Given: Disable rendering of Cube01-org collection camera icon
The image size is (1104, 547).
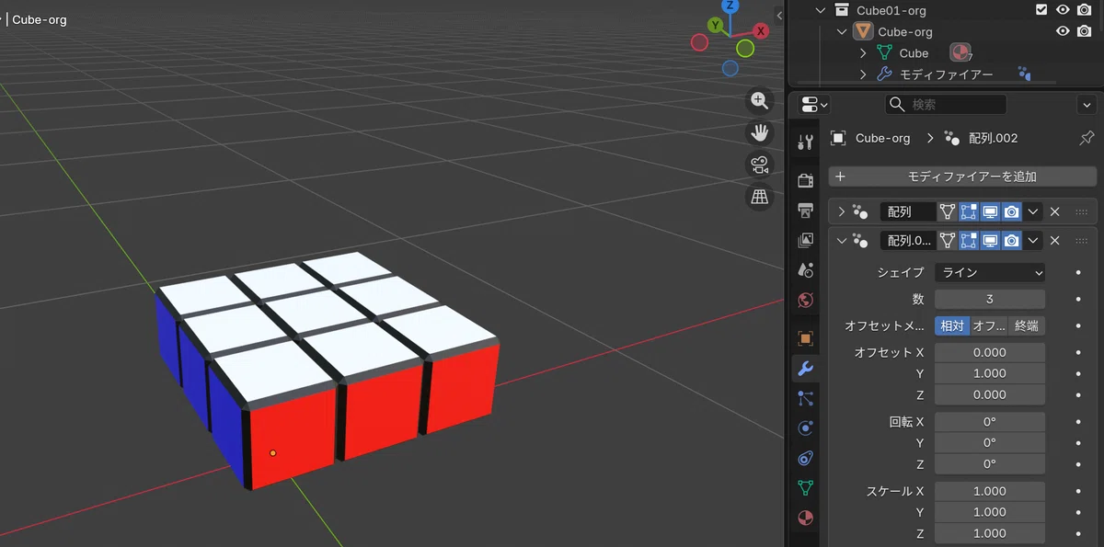Looking at the screenshot, I should 1084,9.
